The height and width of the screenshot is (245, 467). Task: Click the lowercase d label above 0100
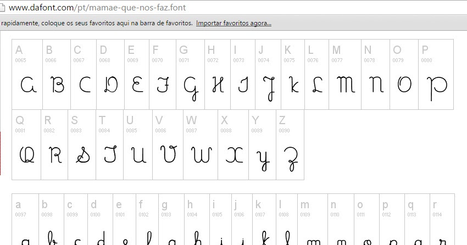click(x=94, y=204)
